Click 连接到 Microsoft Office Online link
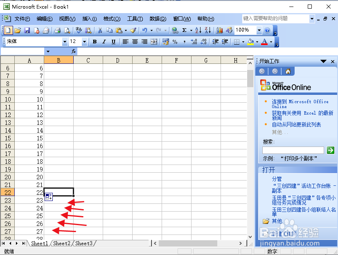The height and width of the screenshot is (255, 338). coord(300,104)
